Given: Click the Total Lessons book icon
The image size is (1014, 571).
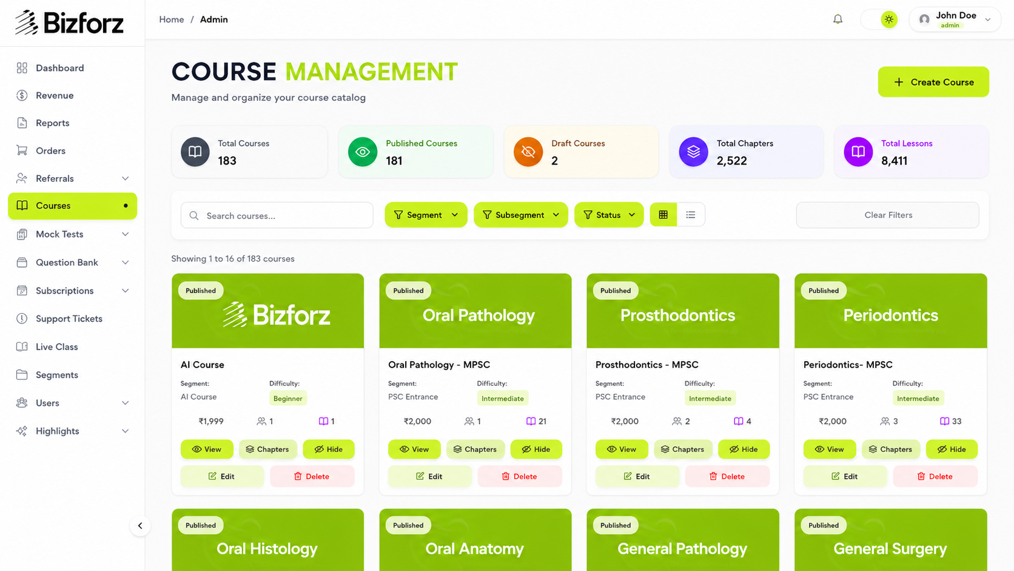Looking at the screenshot, I should coord(858,152).
